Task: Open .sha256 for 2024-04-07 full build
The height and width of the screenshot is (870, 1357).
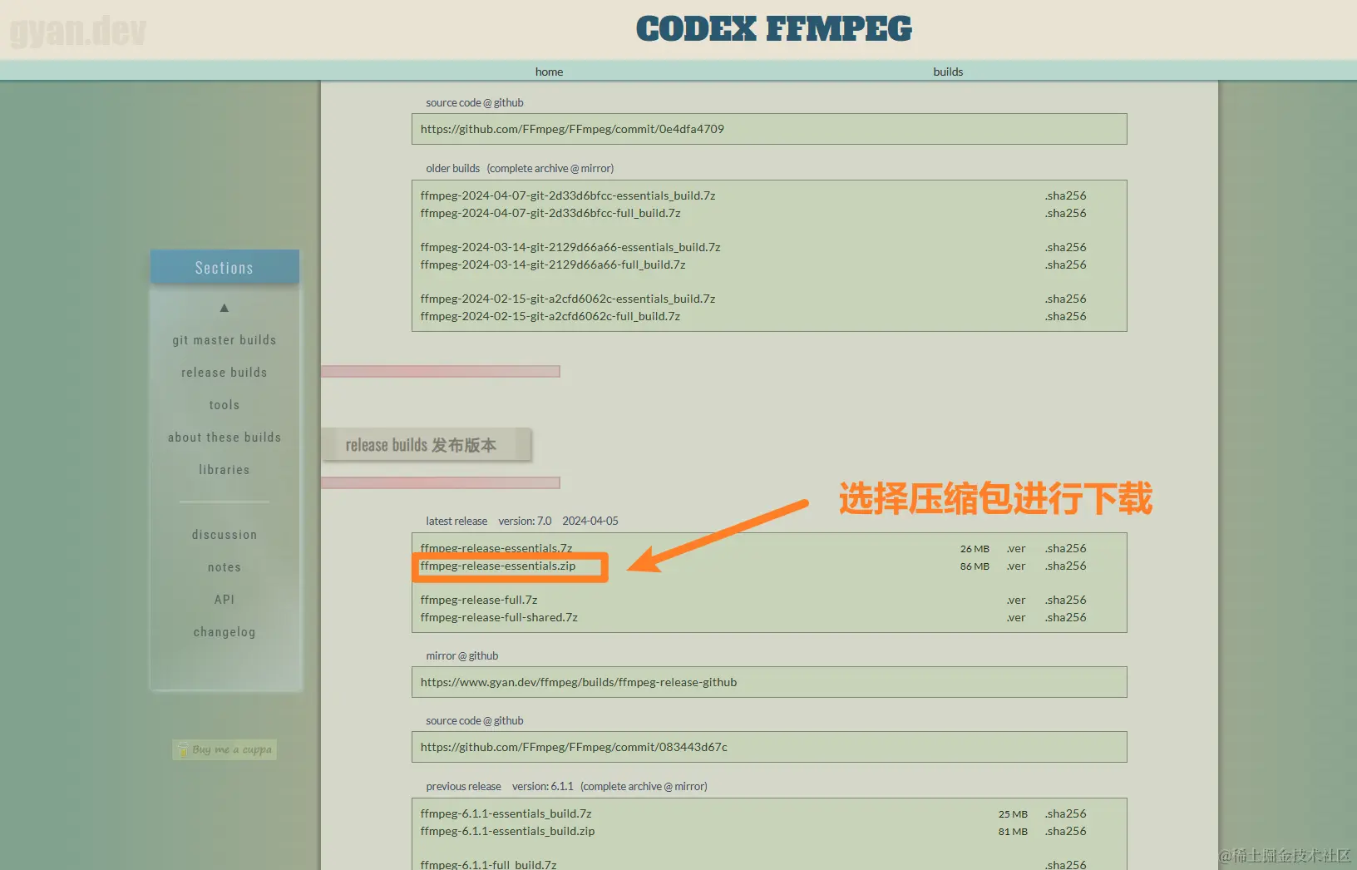Action: 1066,213
